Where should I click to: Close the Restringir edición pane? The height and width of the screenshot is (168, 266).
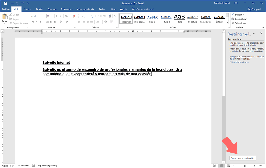[261, 34]
